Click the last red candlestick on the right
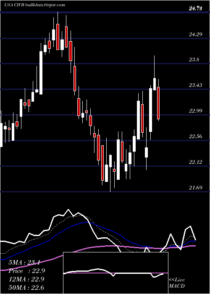This screenshot has height=294, width=210. click(x=158, y=103)
